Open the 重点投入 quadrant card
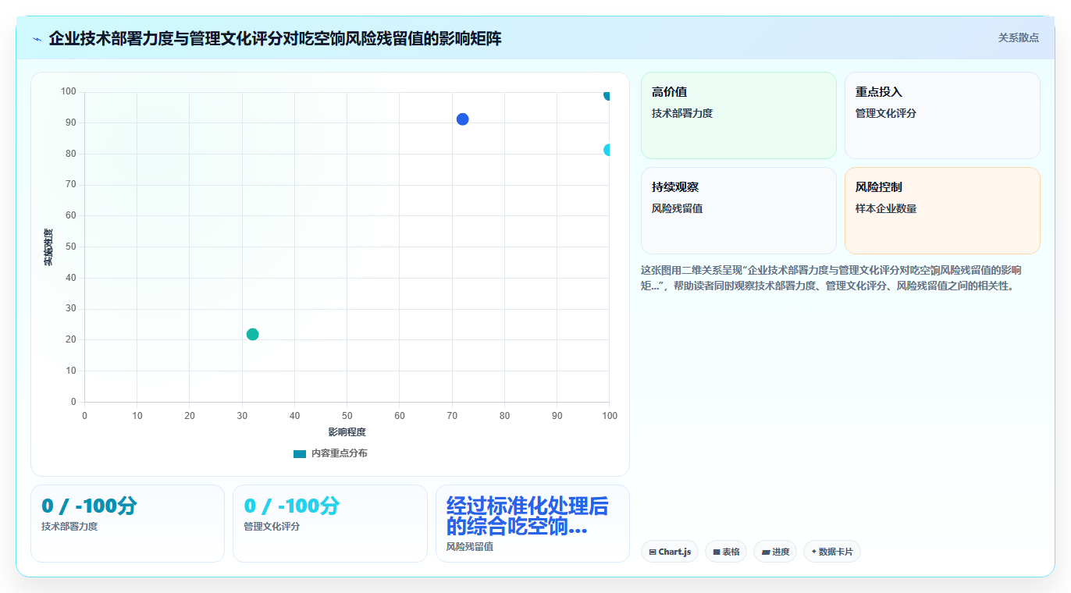The image size is (1071, 593). (x=942, y=115)
